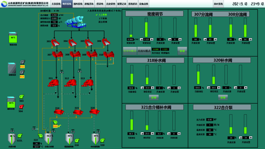This screenshot has height=149, width=265.
Task: Open the 332 pump with lock icon
Action: pos(56,123)
